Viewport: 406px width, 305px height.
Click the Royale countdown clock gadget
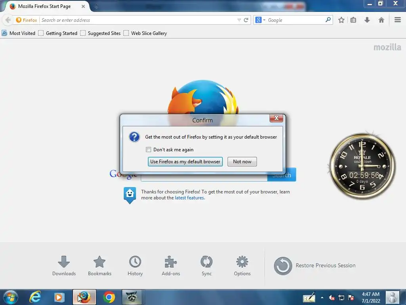(362, 166)
